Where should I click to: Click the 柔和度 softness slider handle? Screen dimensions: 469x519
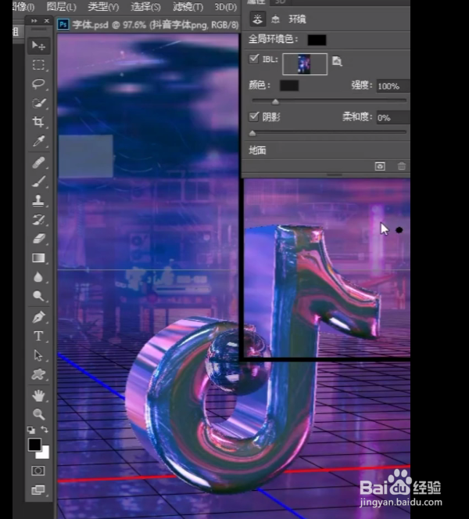click(x=252, y=133)
